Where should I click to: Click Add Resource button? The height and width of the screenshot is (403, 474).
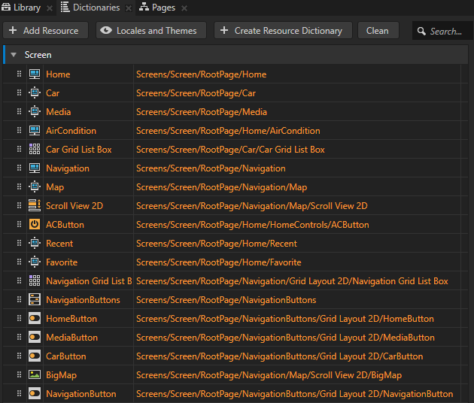(46, 31)
